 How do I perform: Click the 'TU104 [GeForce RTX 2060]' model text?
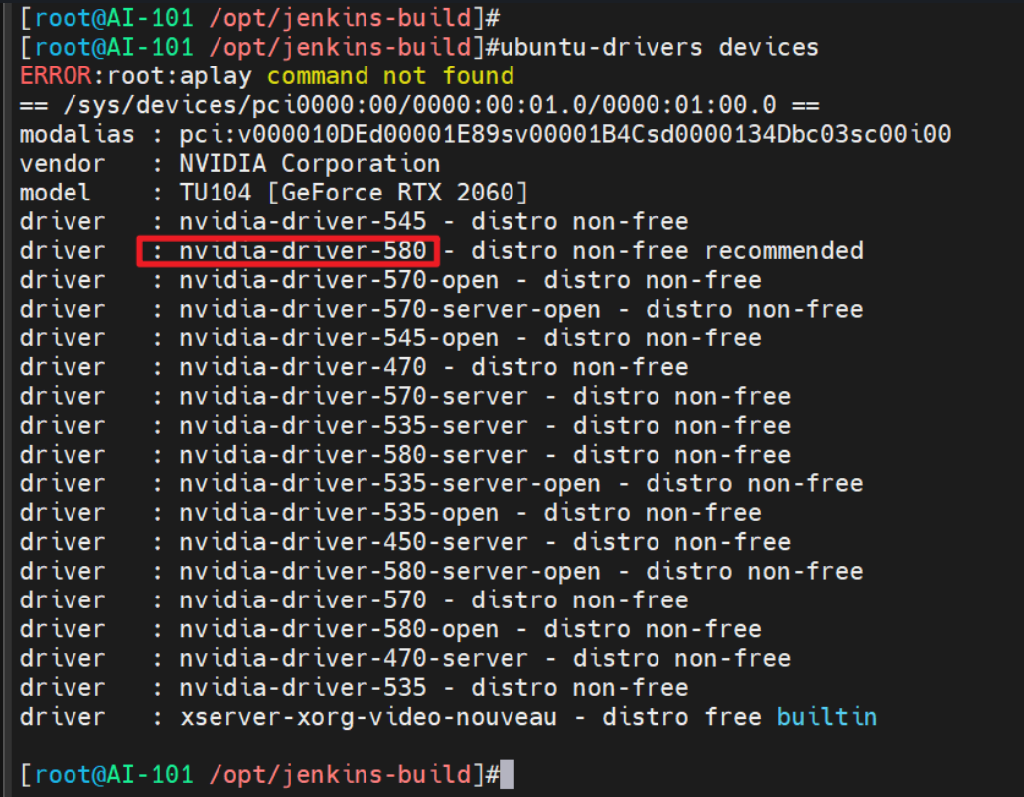tap(354, 193)
